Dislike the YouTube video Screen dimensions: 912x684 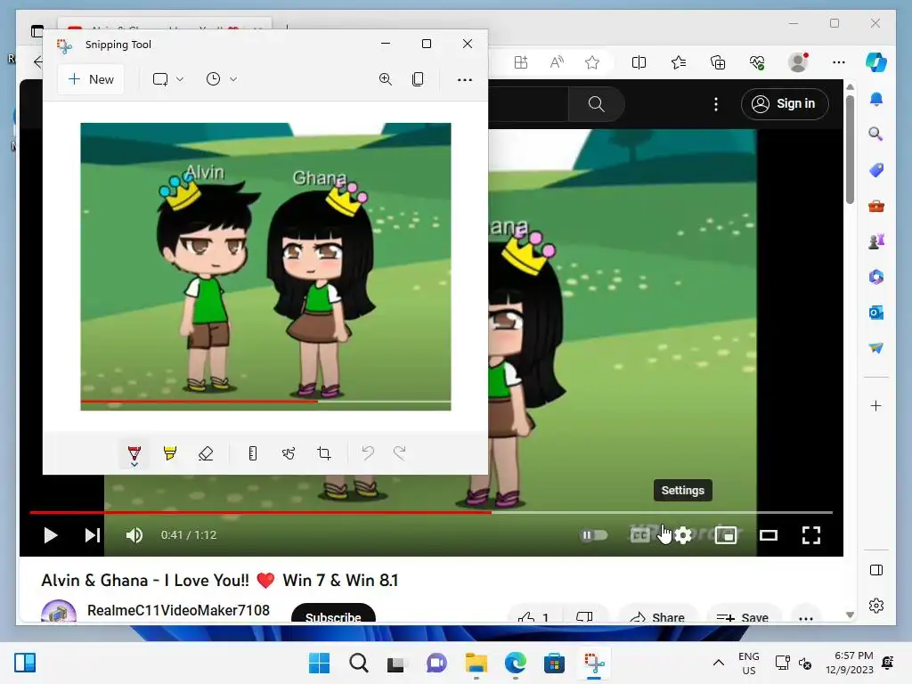coord(584,615)
